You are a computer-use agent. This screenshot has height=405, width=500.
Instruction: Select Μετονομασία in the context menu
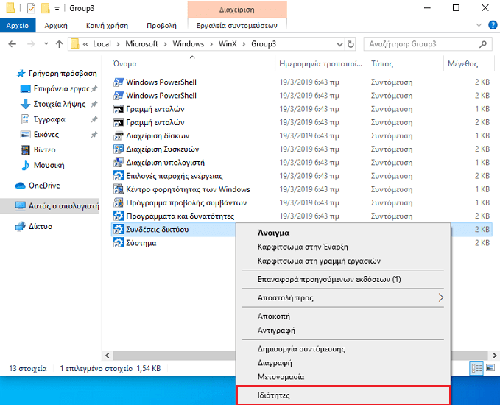281,377
